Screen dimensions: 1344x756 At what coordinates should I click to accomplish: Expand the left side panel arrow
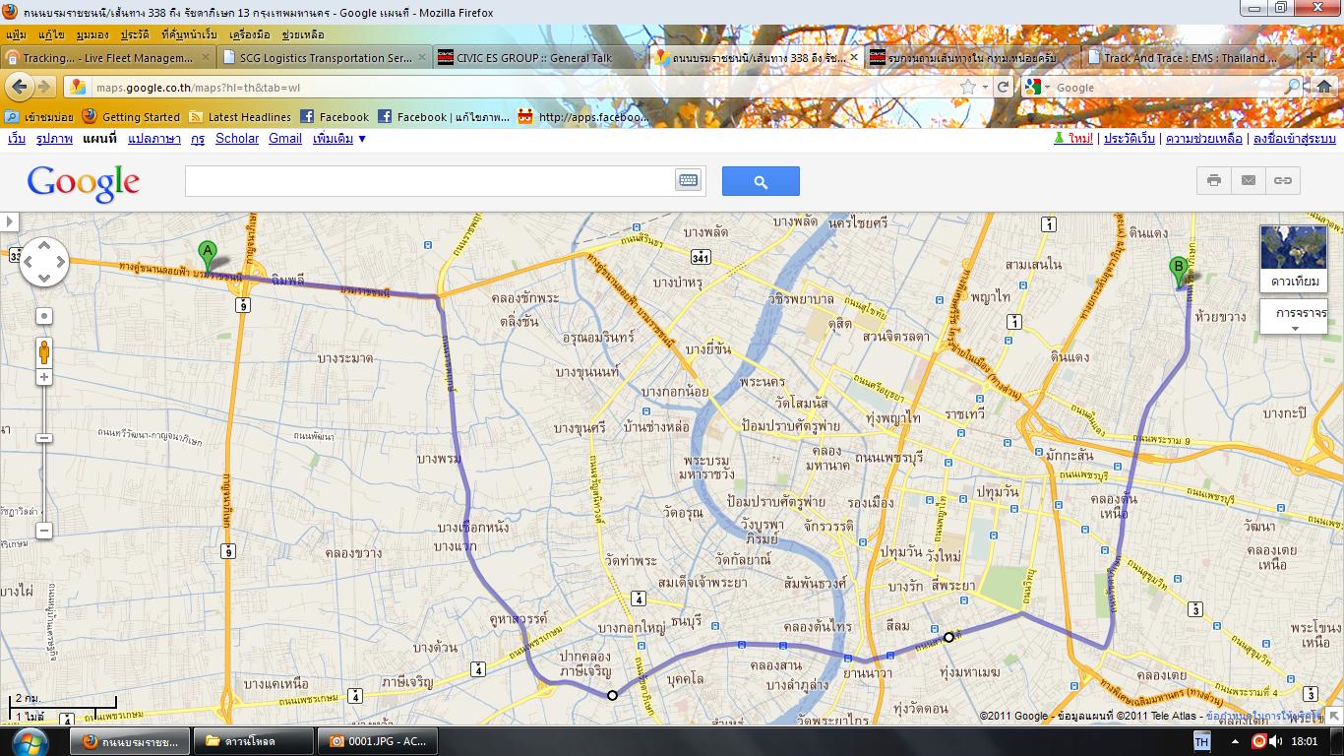coord(9,222)
